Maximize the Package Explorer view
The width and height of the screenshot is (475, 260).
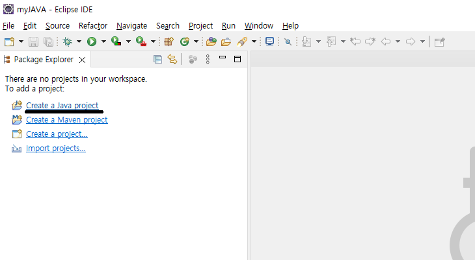[238, 59]
